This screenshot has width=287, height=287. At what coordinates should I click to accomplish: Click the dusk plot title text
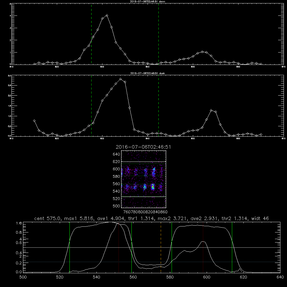pos(148,73)
